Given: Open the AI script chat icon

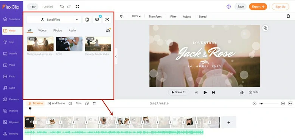Looking at the screenshot, I should coord(97,20).
